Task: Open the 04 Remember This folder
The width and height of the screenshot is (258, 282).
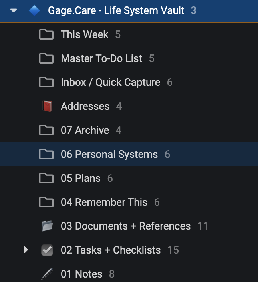Action: pos(129,202)
